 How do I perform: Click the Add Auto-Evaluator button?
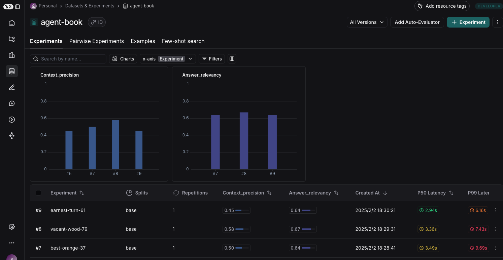(417, 22)
